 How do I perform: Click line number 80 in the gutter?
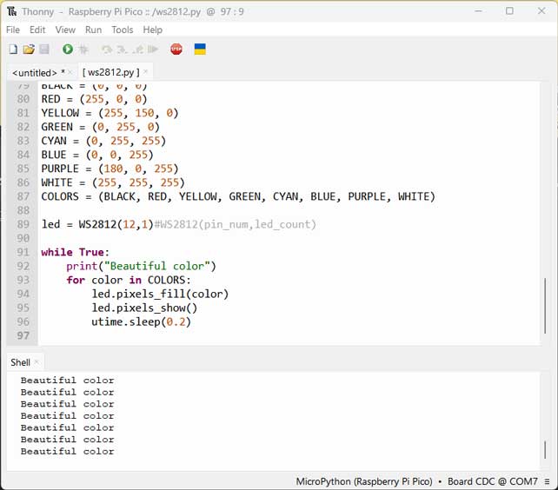[x=23, y=99]
